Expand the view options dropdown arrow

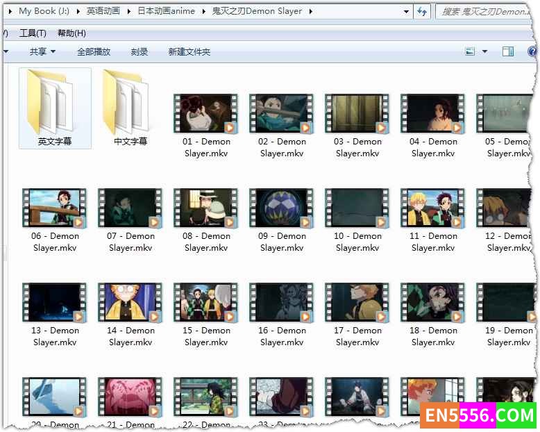(x=484, y=51)
